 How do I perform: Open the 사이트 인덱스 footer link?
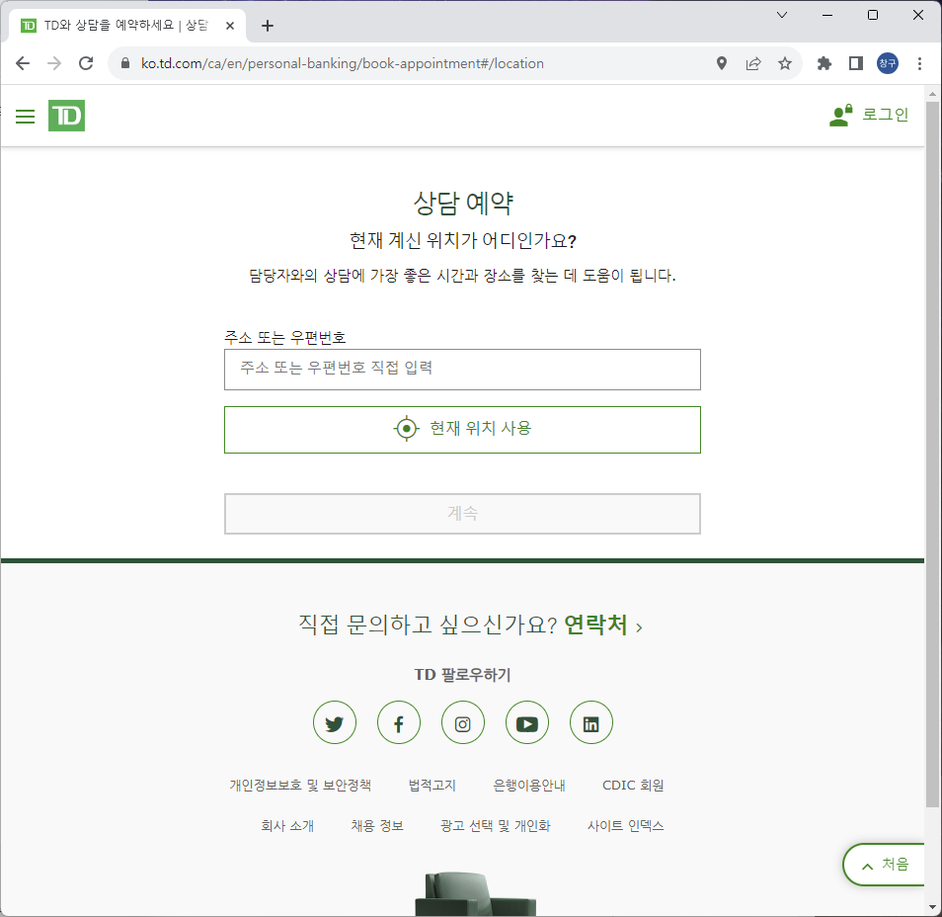[625, 825]
